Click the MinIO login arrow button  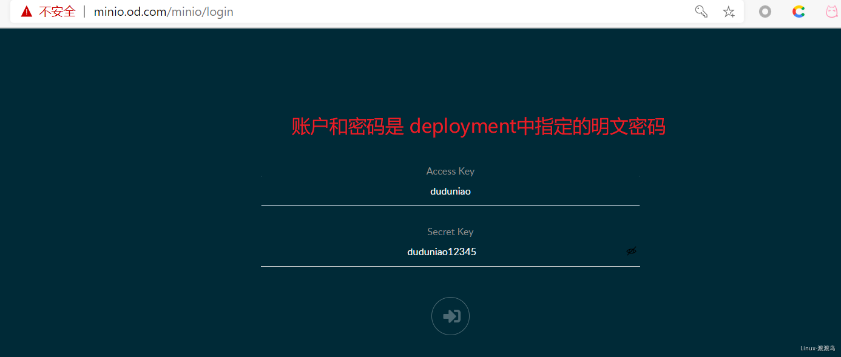tap(450, 316)
